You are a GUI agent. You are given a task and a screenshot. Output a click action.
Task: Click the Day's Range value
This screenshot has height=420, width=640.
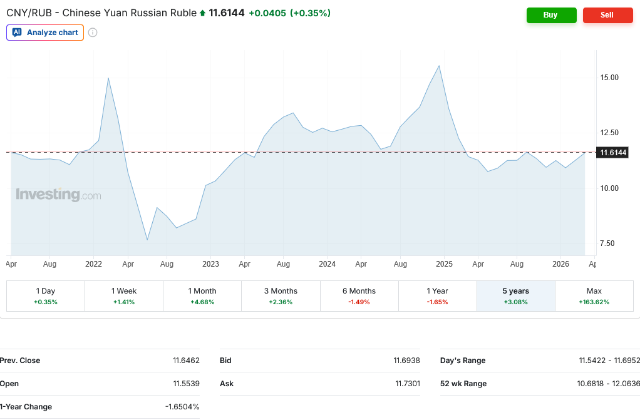[609, 361]
